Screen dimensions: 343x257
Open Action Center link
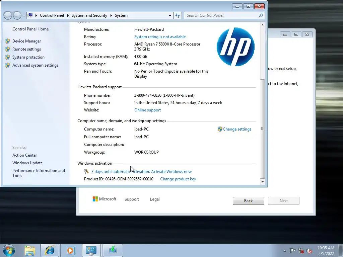pyautogui.click(x=24, y=155)
